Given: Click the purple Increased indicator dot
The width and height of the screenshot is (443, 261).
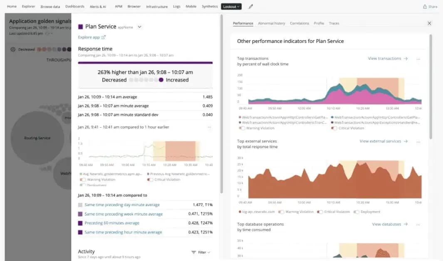Looking at the screenshot, I should click(x=161, y=80).
